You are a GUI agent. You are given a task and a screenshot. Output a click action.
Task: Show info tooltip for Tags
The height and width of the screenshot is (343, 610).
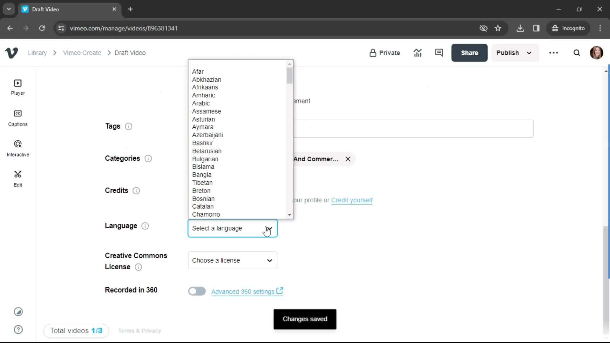coord(128,126)
